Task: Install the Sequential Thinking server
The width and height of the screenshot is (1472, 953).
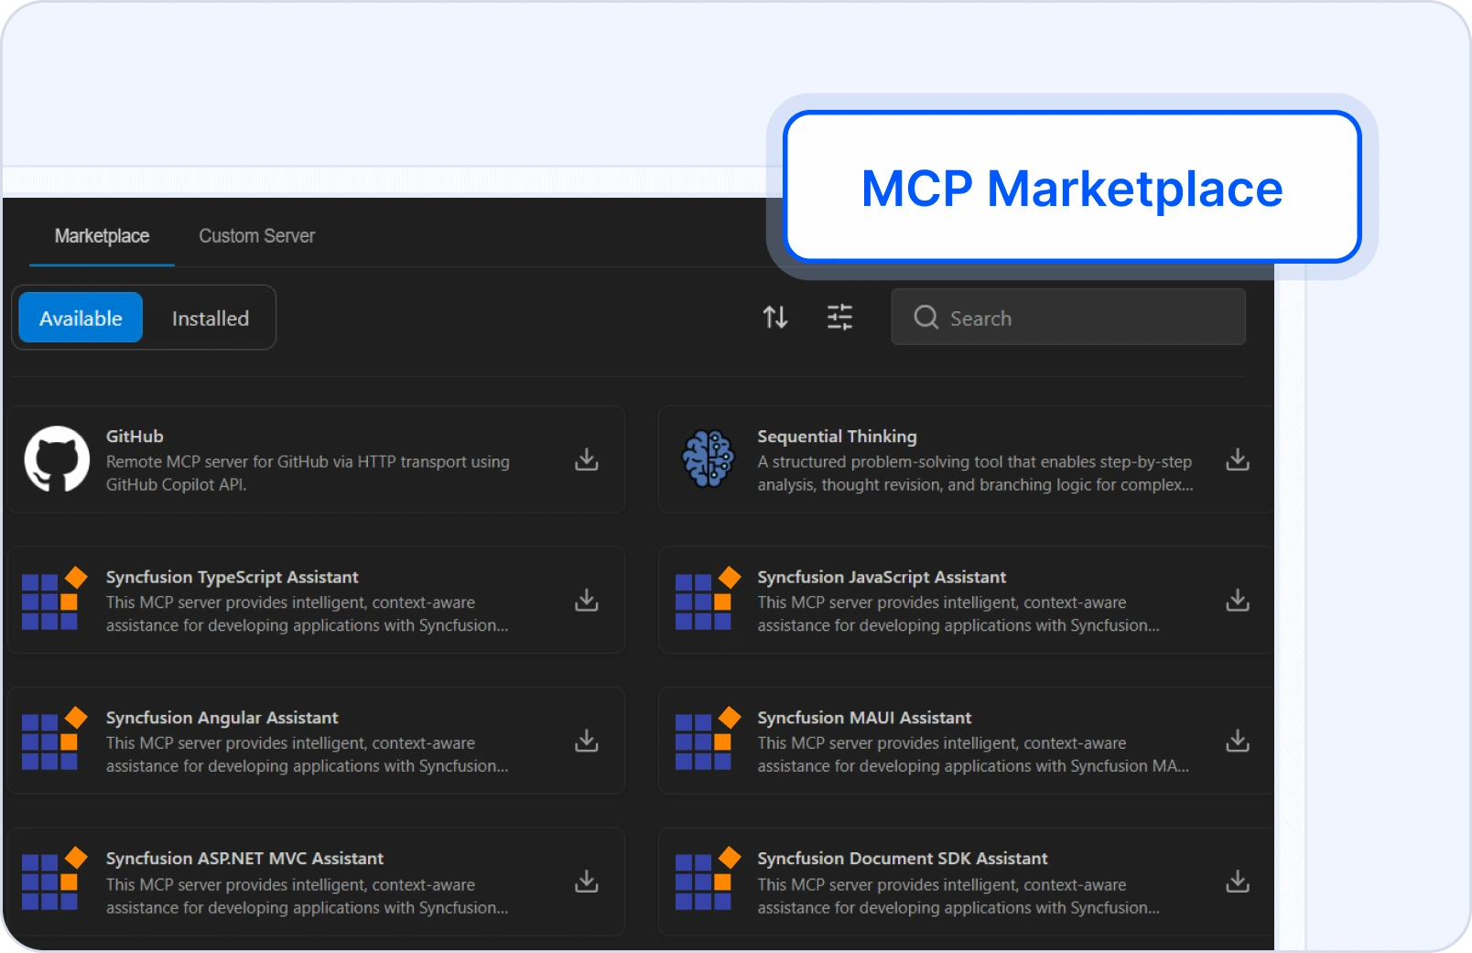Action: [1238, 460]
